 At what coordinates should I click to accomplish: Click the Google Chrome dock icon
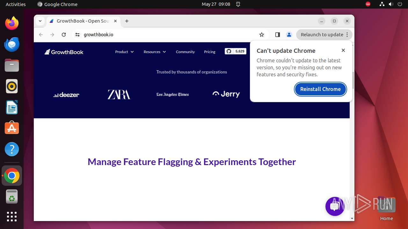pos(12,176)
